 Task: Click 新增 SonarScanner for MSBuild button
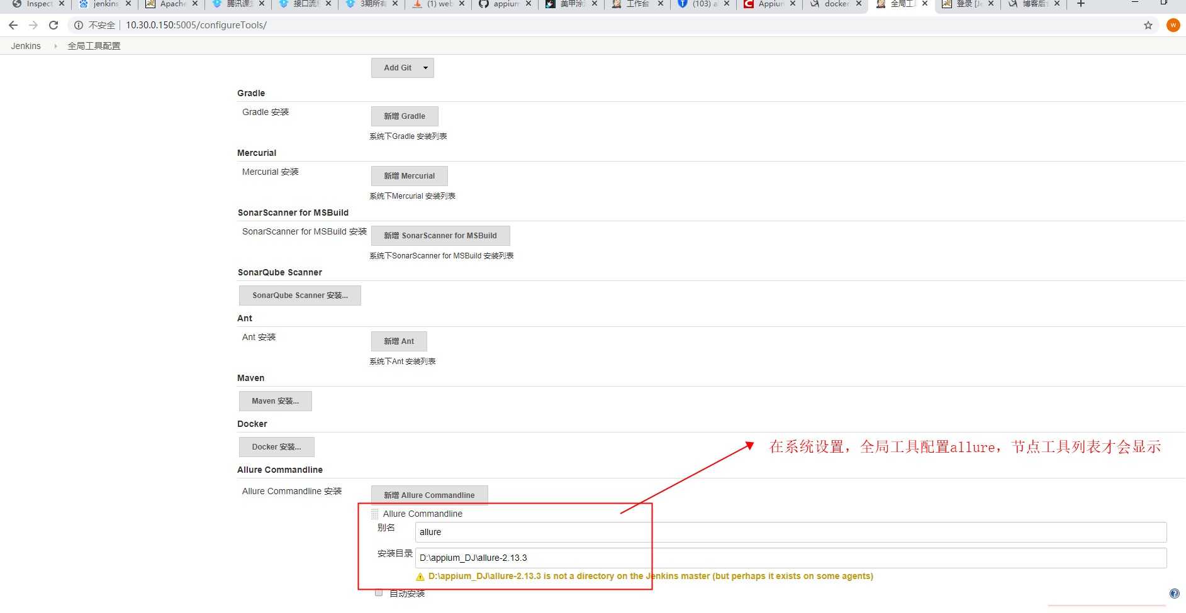tap(440, 236)
